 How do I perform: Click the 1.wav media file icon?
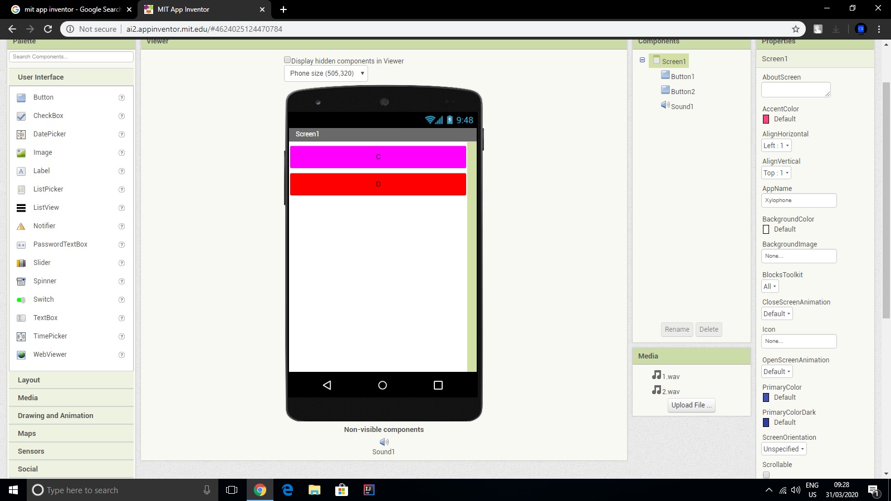pyautogui.click(x=656, y=375)
